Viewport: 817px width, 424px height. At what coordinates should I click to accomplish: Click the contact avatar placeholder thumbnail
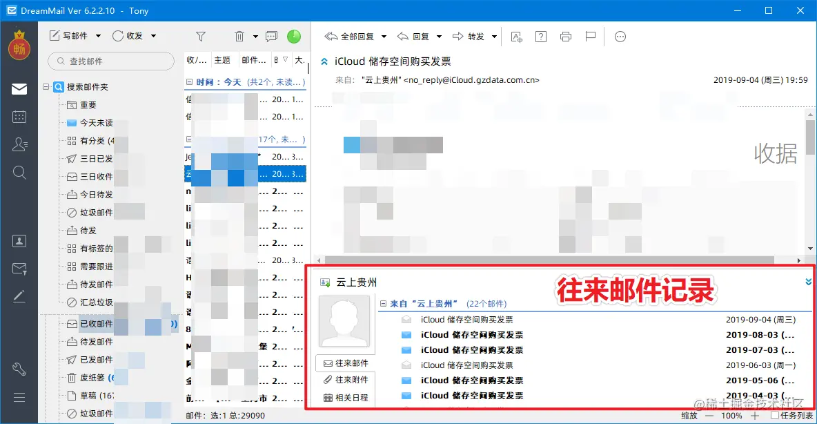344,321
